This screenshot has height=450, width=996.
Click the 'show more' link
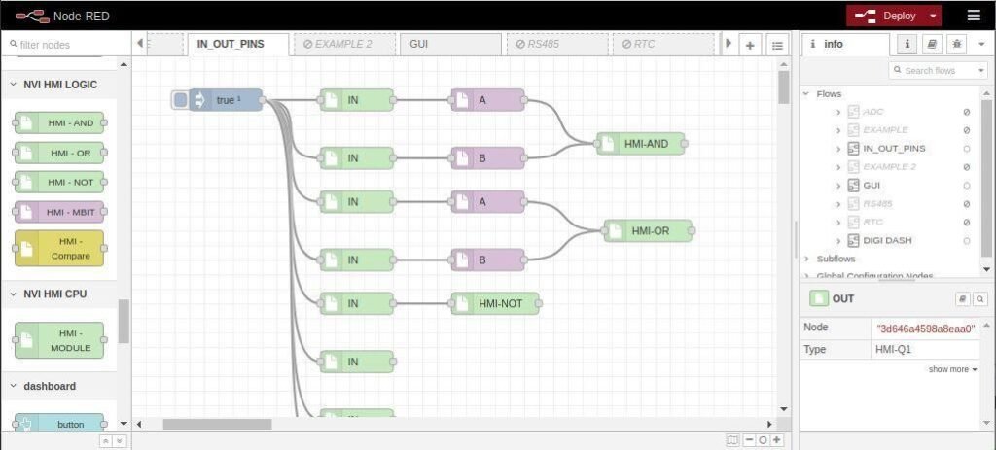coord(952,369)
